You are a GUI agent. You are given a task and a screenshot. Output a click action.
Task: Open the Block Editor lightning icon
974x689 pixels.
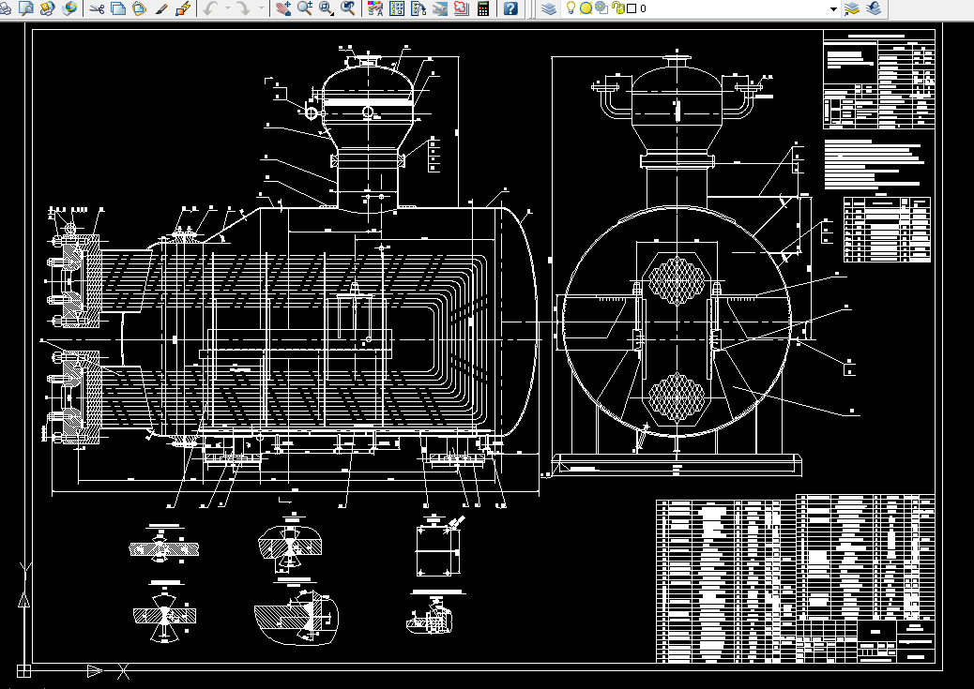[183, 8]
